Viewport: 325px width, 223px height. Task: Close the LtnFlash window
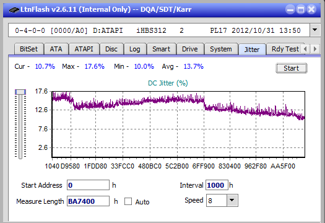point(311,9)
